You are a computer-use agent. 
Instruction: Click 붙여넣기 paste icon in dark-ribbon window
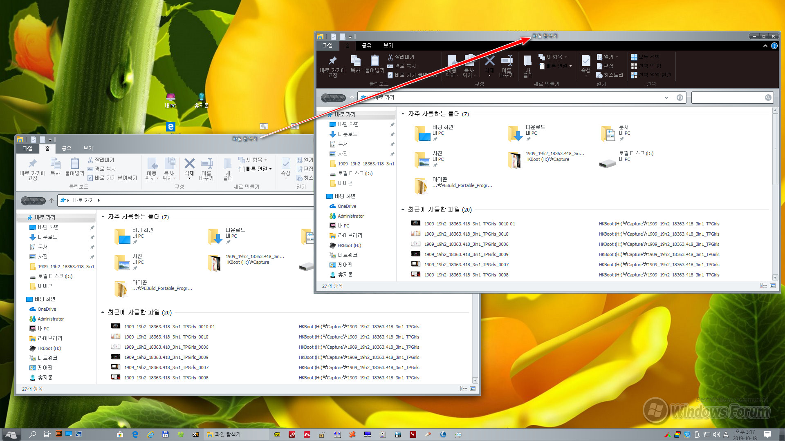375,64
